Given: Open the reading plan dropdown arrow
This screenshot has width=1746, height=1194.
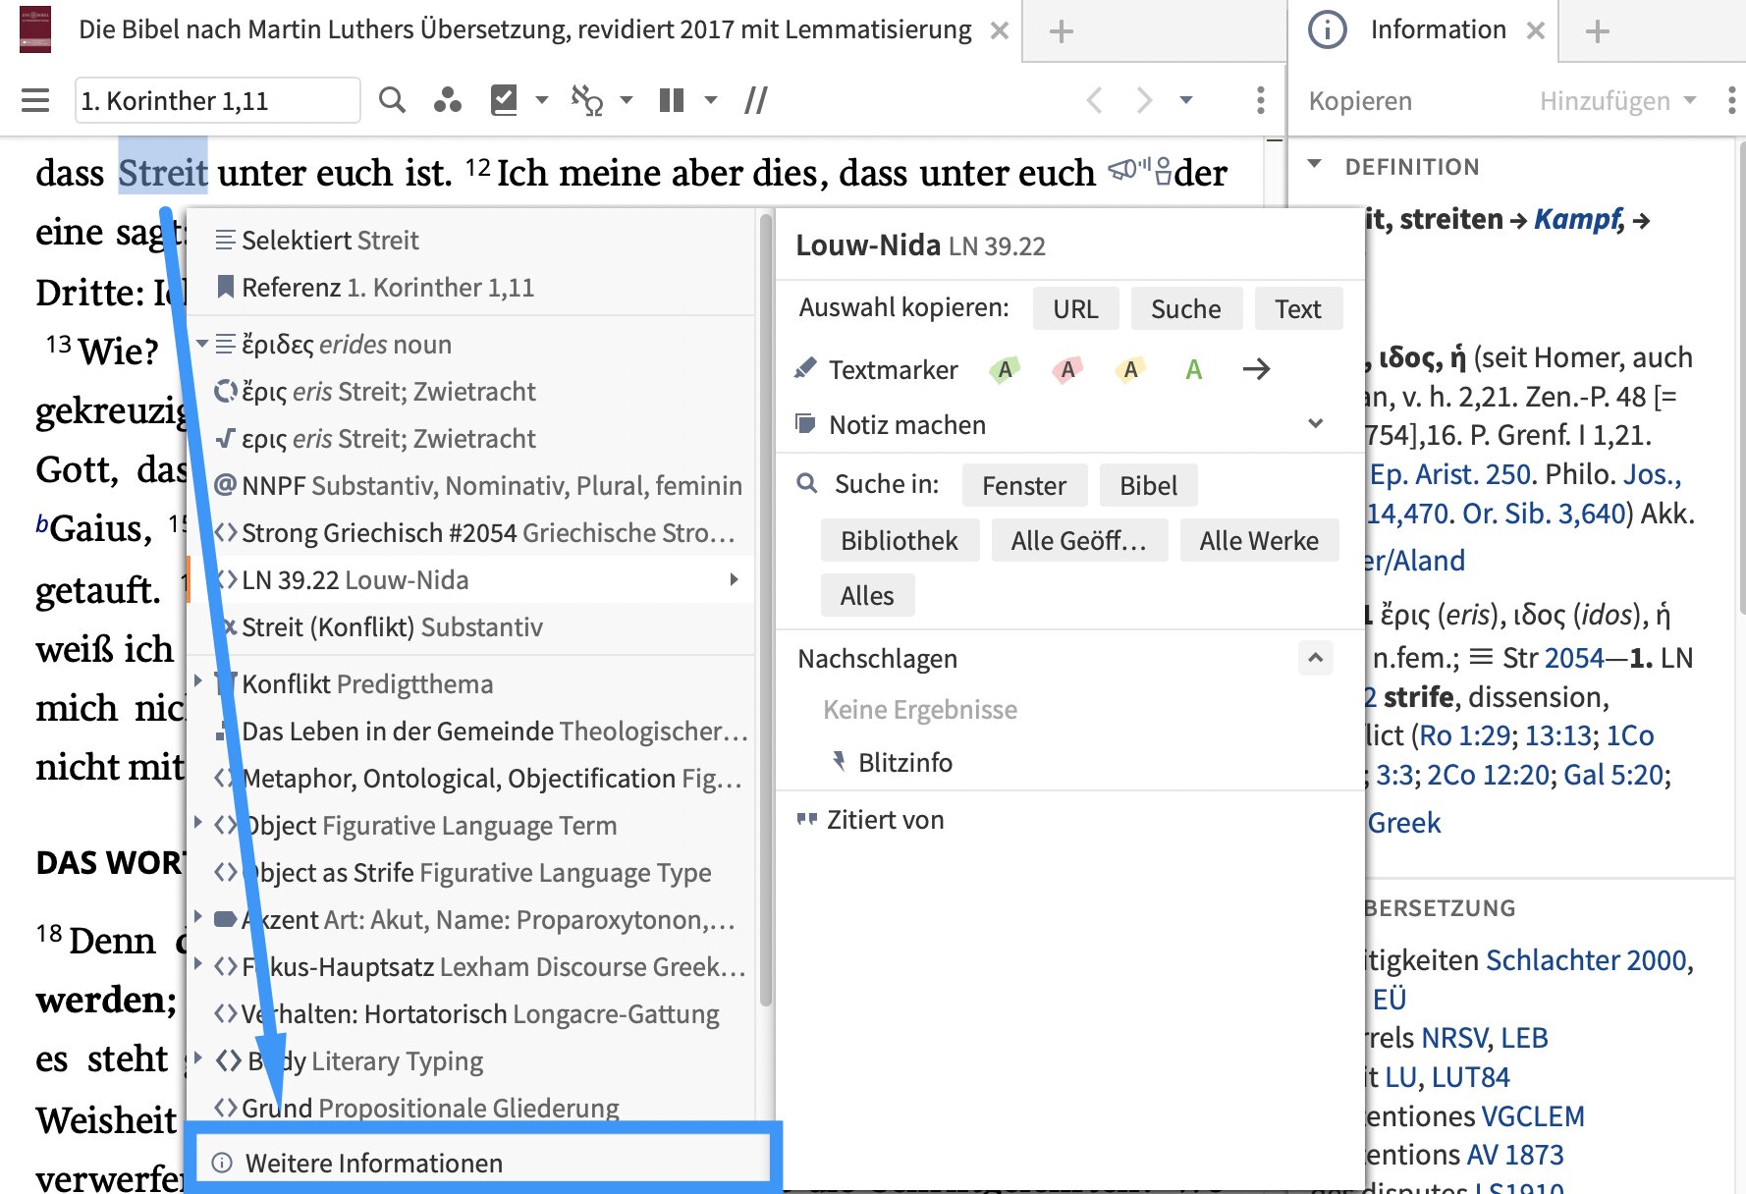Looking at the screenshot, I should [541, 100].
